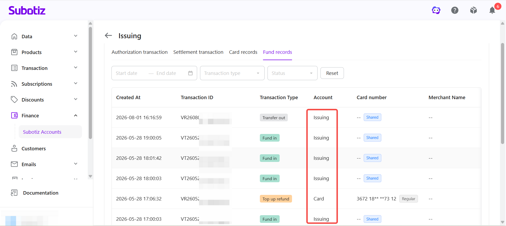Click Shared badge in 18:00:03 row
This screenshot has height=226, width=506.
tap(372, 178)
